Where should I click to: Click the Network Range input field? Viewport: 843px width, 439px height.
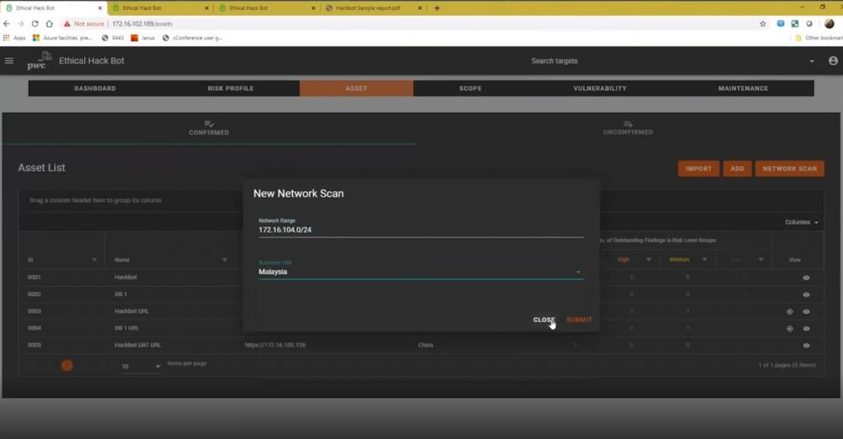420,231
